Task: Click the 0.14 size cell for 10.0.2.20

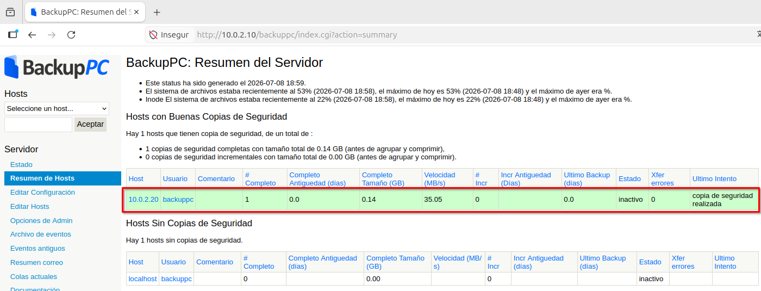Action: [390, 200]
